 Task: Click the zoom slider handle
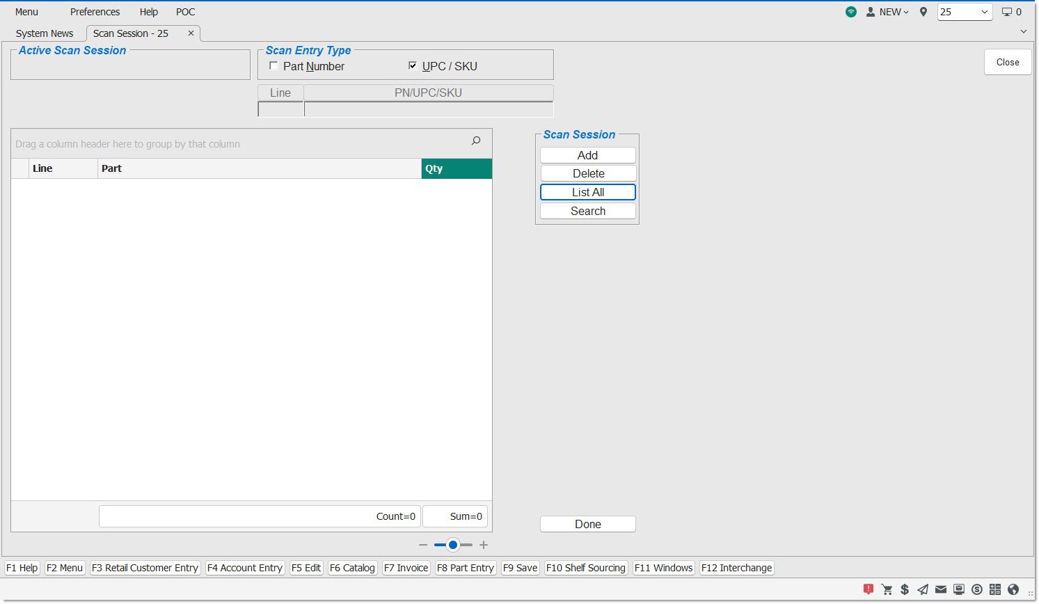pos(453,545)
